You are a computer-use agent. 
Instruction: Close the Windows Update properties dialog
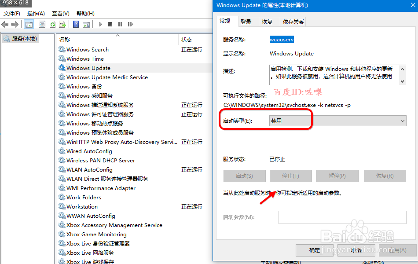coord(413,5)
